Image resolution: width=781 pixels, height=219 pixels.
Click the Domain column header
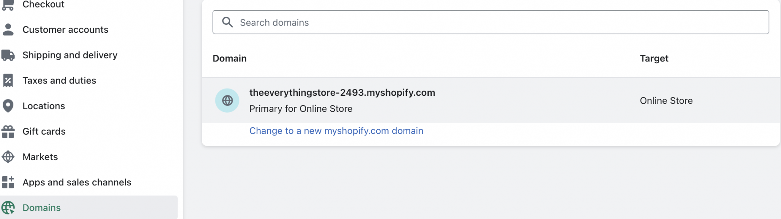(x=230, y=58)
